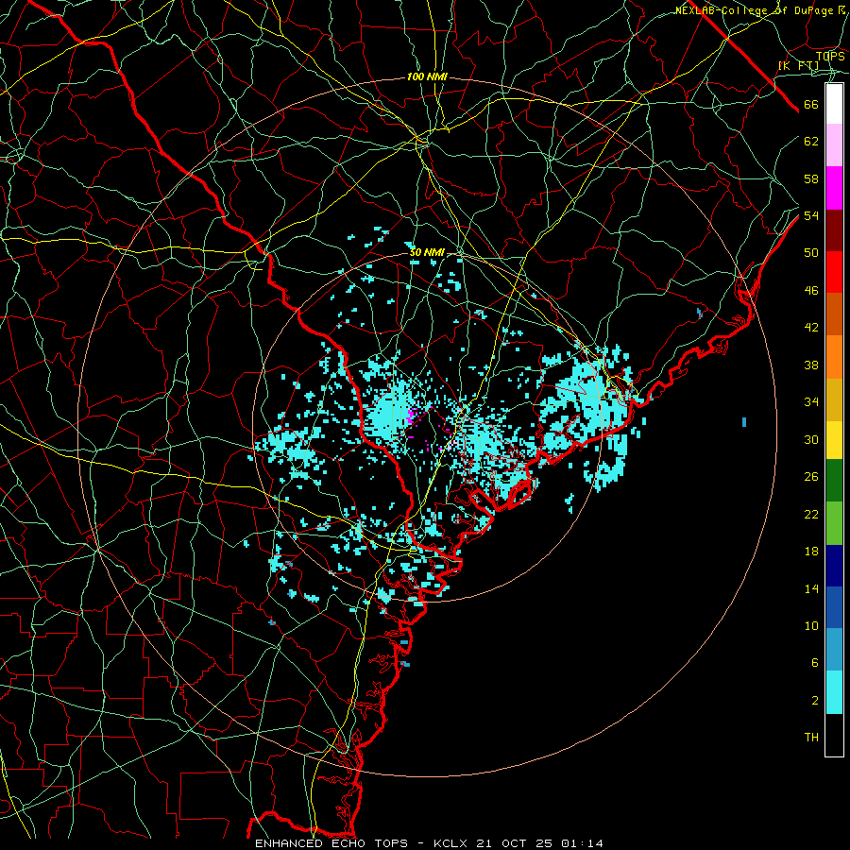Click the 'KCLX' station ID in caption
Image resolution: width=850 pixels, height=850 pixels.
[450, 843]
